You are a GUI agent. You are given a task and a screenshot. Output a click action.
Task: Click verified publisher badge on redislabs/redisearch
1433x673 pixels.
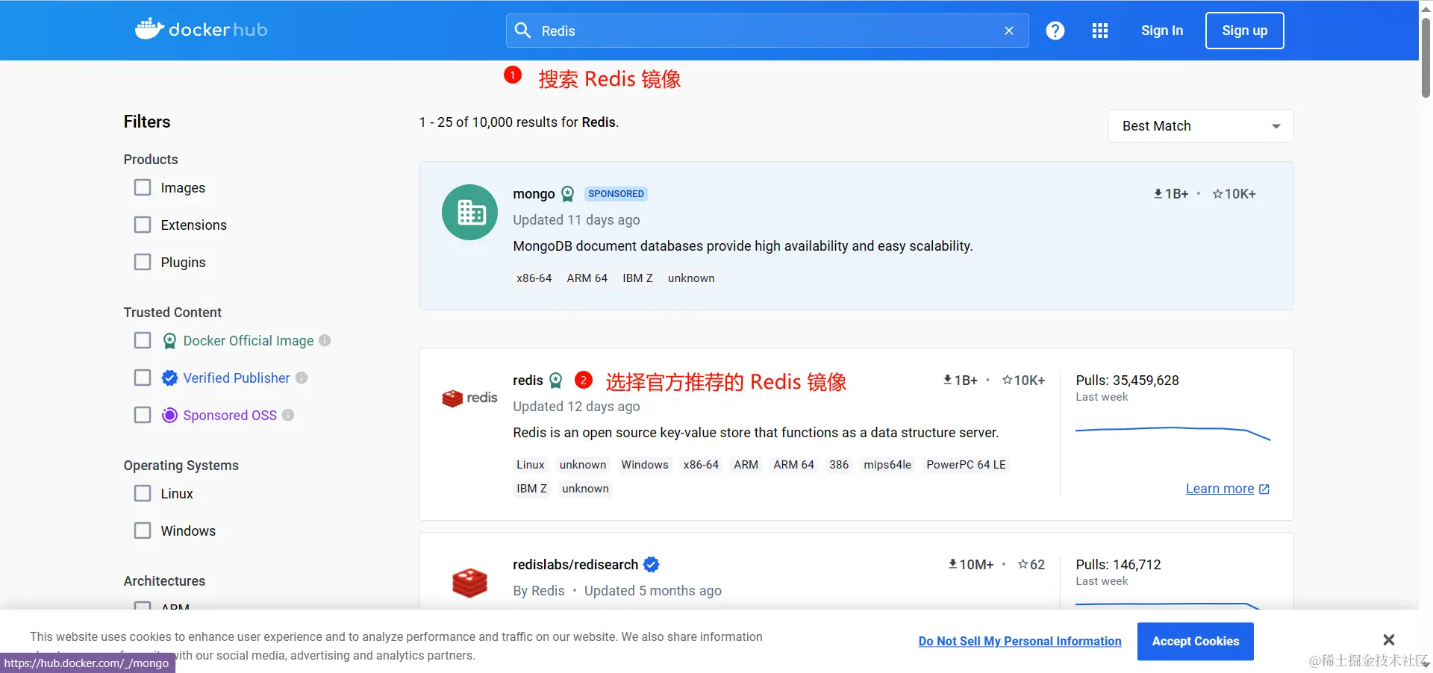click(x=652, y=565)
